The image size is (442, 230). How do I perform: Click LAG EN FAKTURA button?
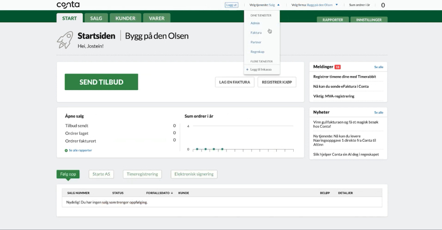(235, 82)
